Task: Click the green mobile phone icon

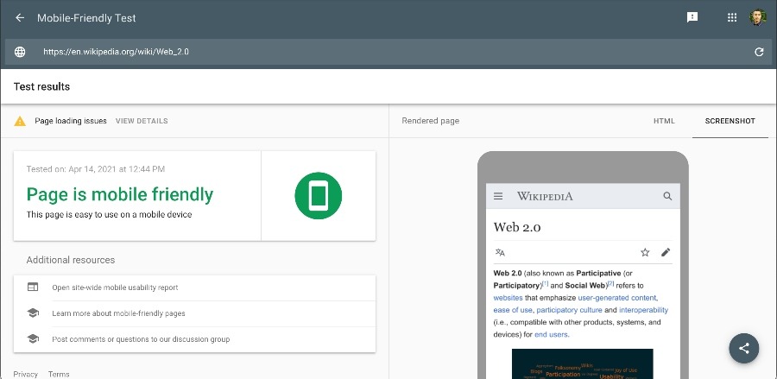Action: click(318, 195)
